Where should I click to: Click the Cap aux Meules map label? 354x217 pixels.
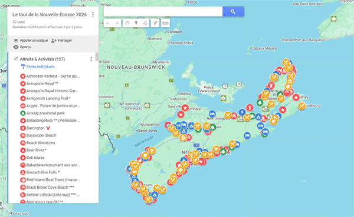coord(264,48)
